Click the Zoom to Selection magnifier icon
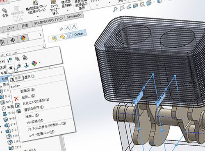Screen dimensions: 205x151 pyautogui.click(x=18, y=67)
